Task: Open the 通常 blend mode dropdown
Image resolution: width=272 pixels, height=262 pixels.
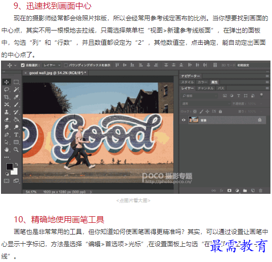Action: pos(206,104)
